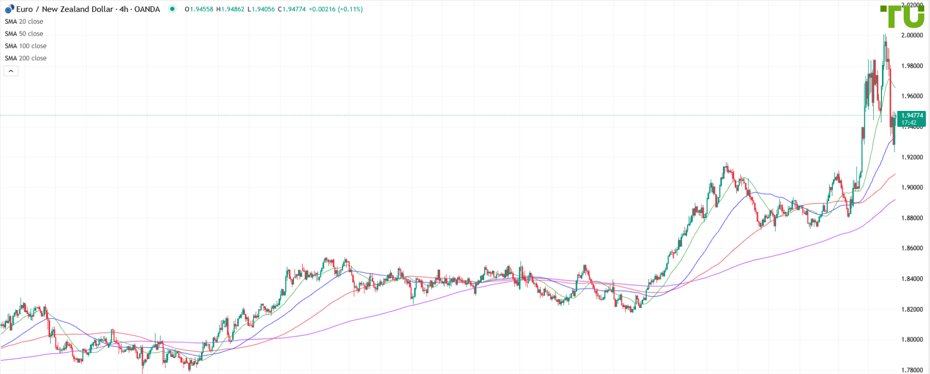Click the low value L1.94056
This screenshot has width=930, height=374.
click(261, 9)
